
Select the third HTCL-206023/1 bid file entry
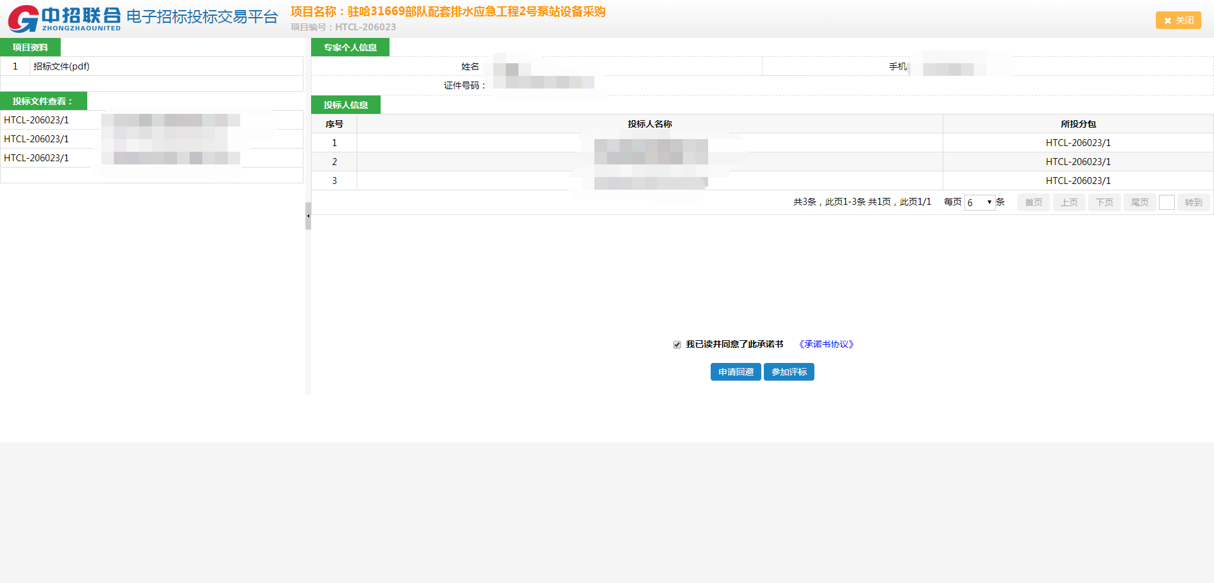(x=37, y=158)
